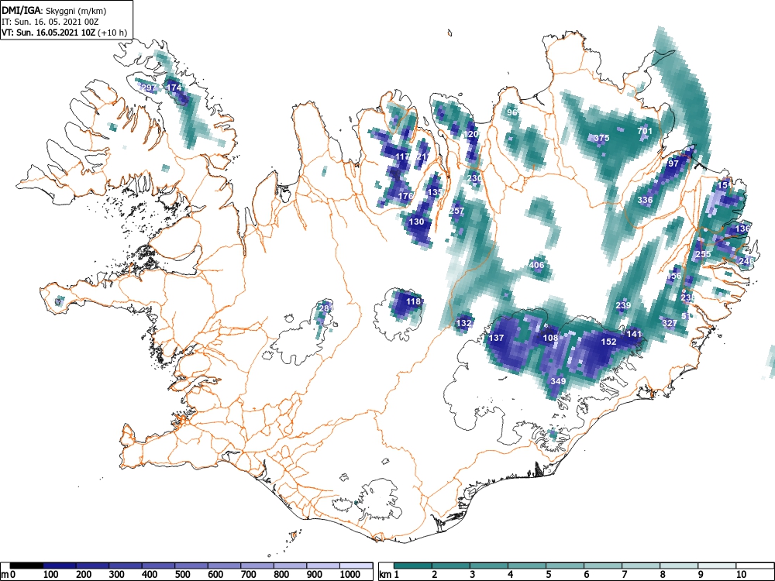Click the 230 visibility value
775x581 pixels.
click(474, 178)
